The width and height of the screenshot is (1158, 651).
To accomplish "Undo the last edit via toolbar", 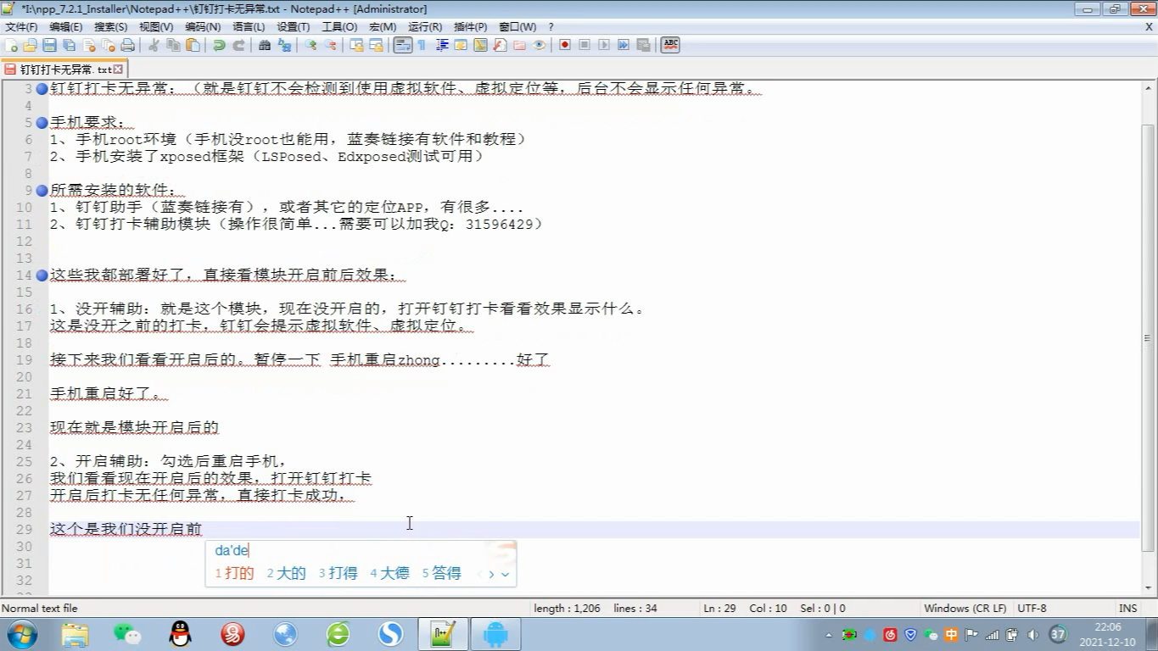I will click(219, 45).
